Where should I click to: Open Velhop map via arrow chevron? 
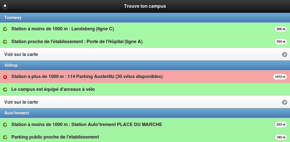point(285,102)
